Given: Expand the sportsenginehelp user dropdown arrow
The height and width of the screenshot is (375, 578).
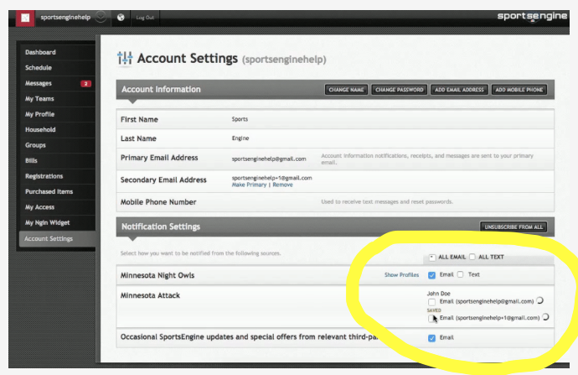Looking at the screenshot, I should 101,17.
